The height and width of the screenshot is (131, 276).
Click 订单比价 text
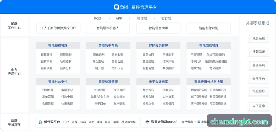[196, 62]
